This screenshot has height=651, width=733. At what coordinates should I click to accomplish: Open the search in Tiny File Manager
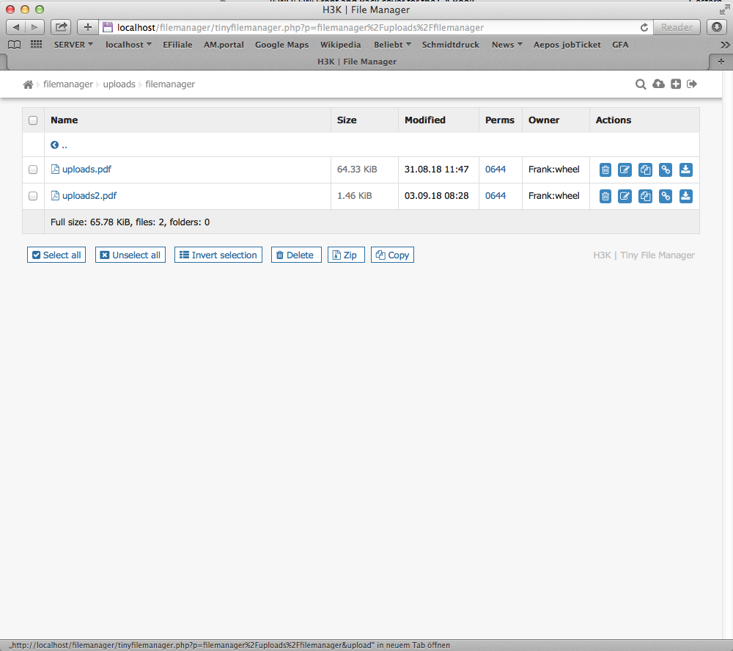[641, 84]
